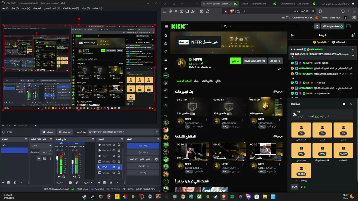This screenshot has width=358, height=201.
Task: Add a new scene in OBS scenes panel
Action: (x=3, y=183)
